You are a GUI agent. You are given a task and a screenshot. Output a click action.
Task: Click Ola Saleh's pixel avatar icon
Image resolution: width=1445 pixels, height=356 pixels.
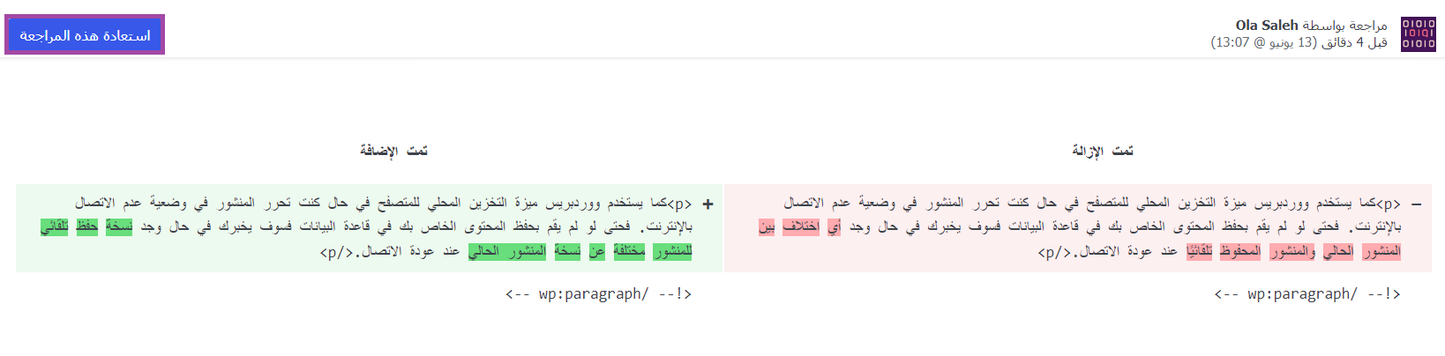1419,34
